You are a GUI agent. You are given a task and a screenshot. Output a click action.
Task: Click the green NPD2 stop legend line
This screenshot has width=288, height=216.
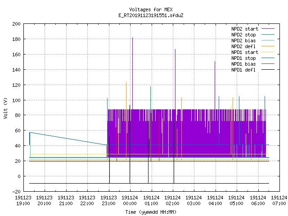(268, 34)
